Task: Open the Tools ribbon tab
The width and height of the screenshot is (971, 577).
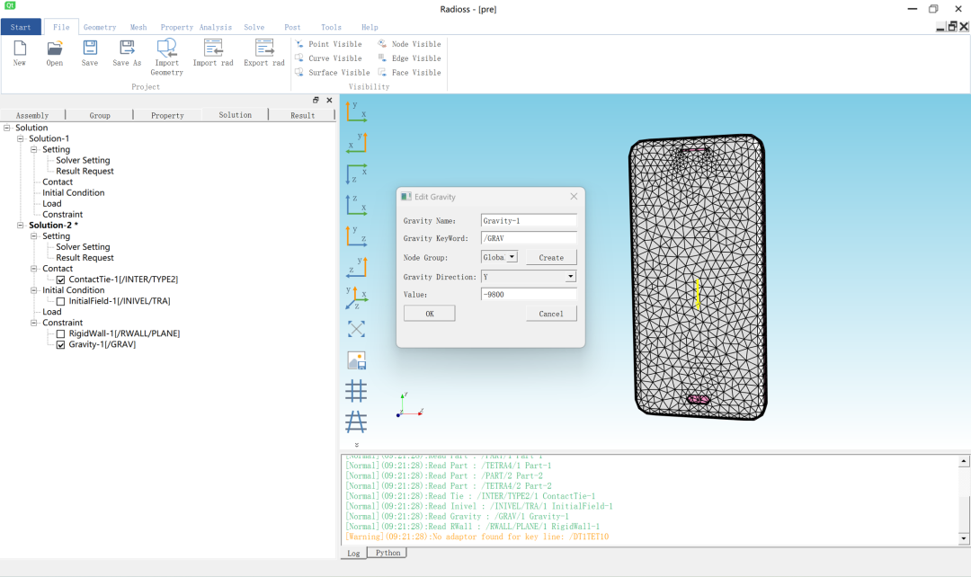Action: coord(331,27)
